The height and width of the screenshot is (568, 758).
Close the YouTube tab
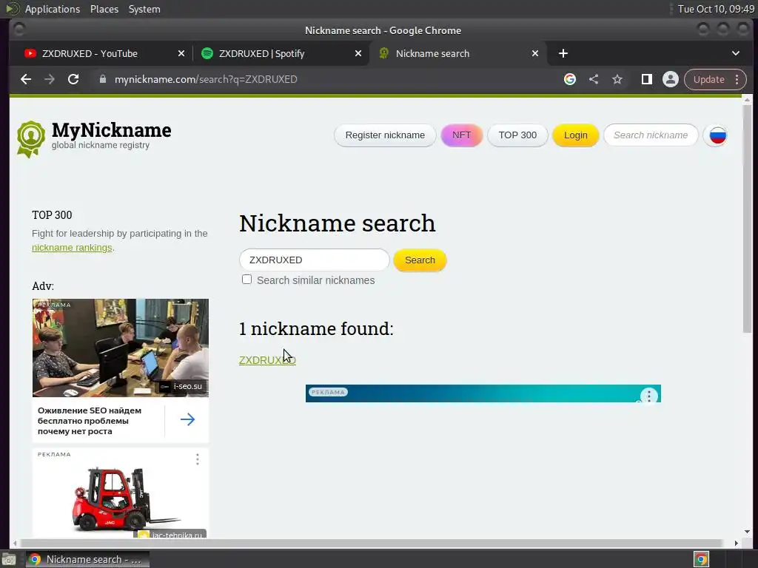181,53
